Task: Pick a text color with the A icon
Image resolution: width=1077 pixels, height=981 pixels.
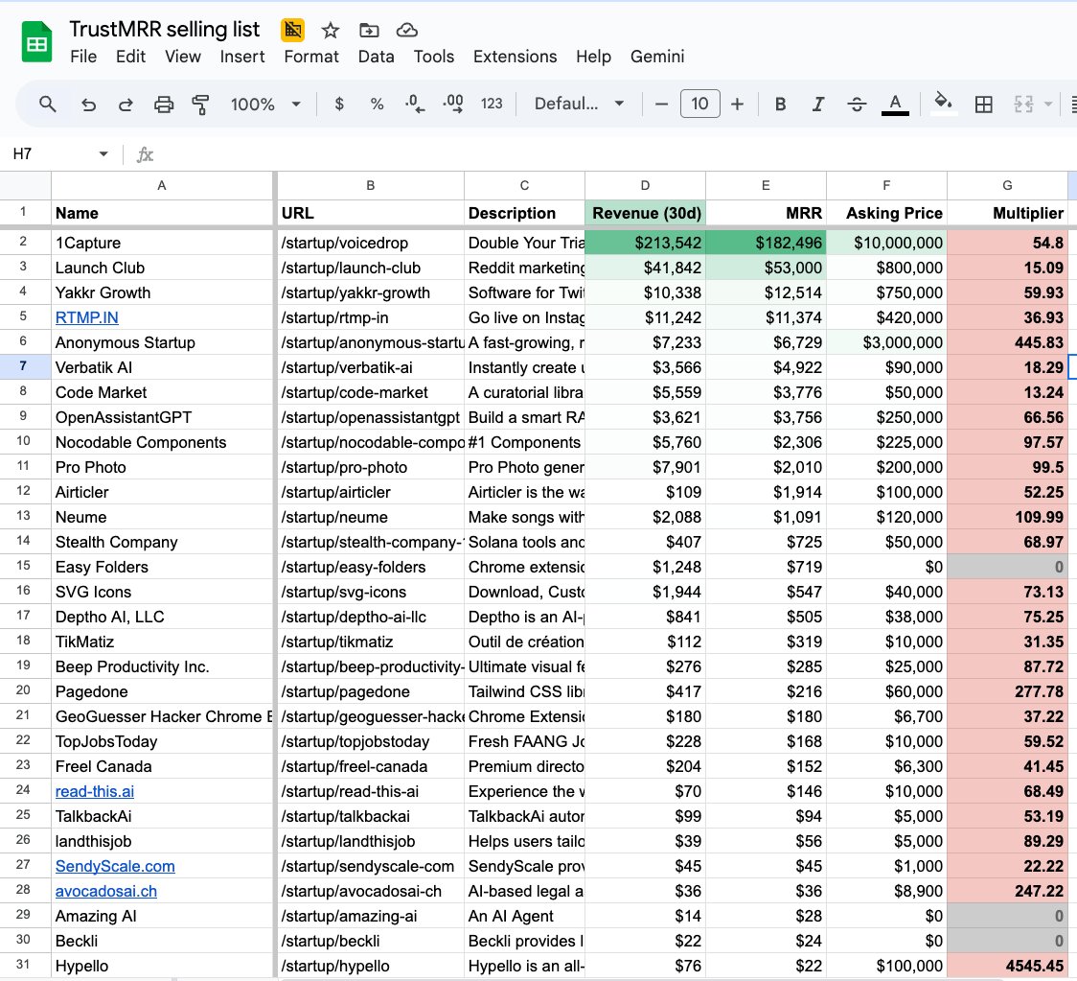Action: (x=894, y=104)
